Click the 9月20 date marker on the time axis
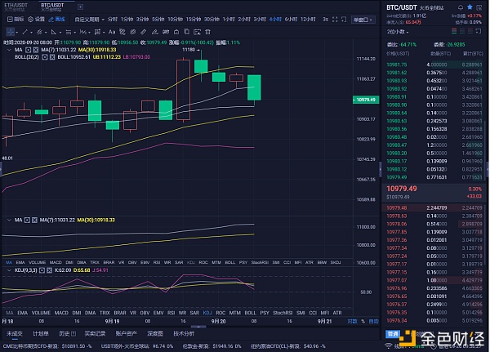The height and width of the screenshot is (352, 490). click(216, 323)
